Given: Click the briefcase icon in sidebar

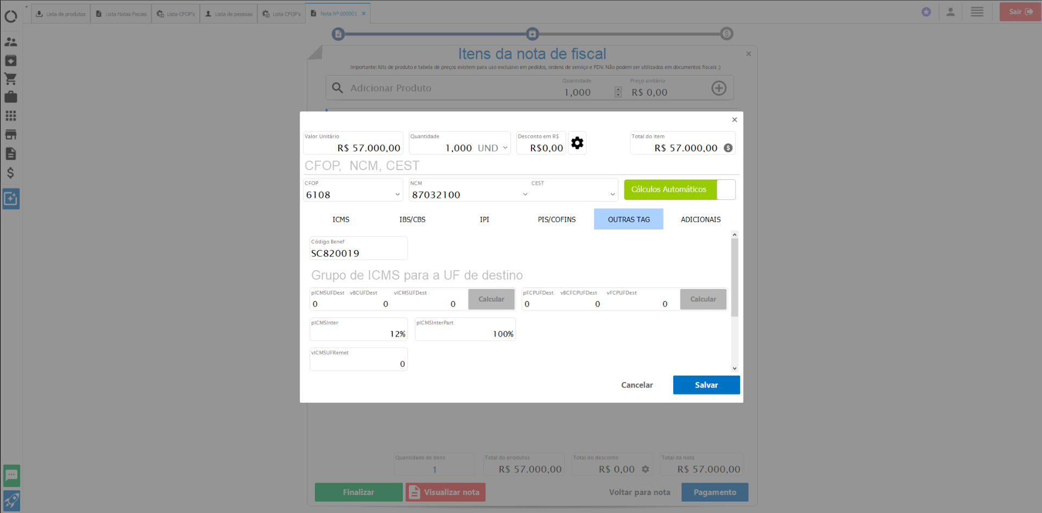Looking at the screenshot, I should tap(11, 97).
